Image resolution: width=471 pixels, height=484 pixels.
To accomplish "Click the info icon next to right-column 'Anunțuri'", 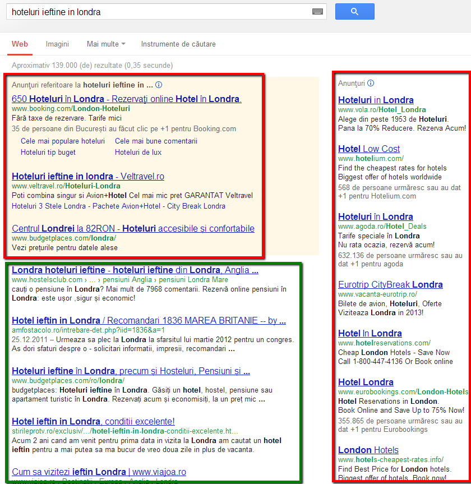I will coord(371,83).
